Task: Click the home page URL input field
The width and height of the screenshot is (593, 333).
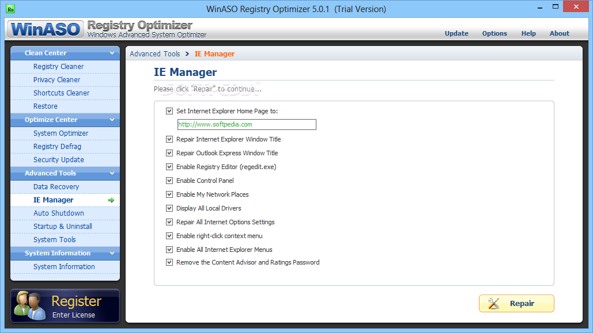Action: 247,125
